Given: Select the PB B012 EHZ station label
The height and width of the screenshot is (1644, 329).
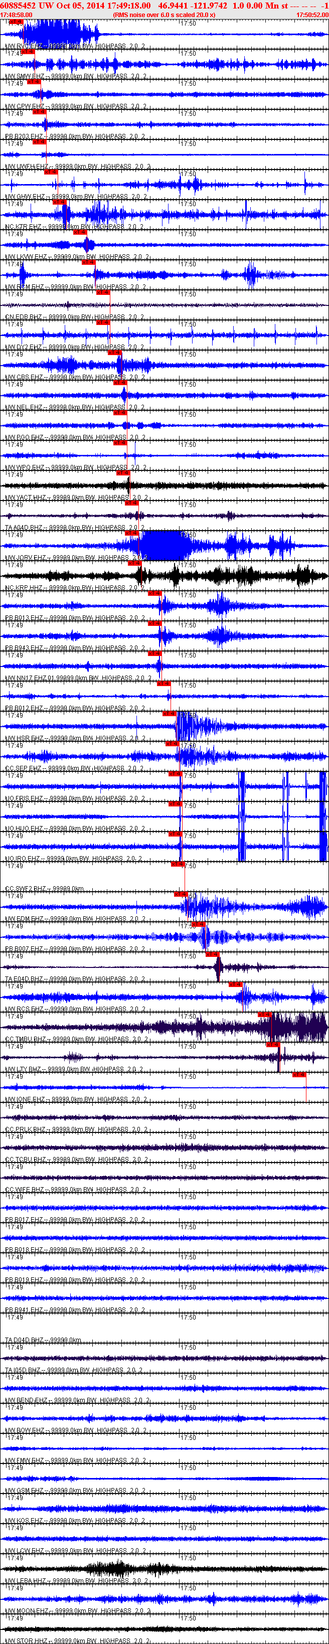Looking at the screenshot, I should pyautogui.click(x=75, y=708).
